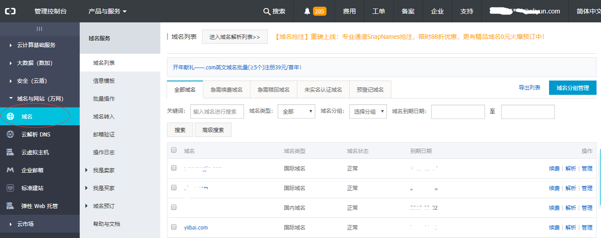The height and width of the screenshot is (238, 601).
Task: Click the 导出列表 link
Action: (x=529, y=88)
